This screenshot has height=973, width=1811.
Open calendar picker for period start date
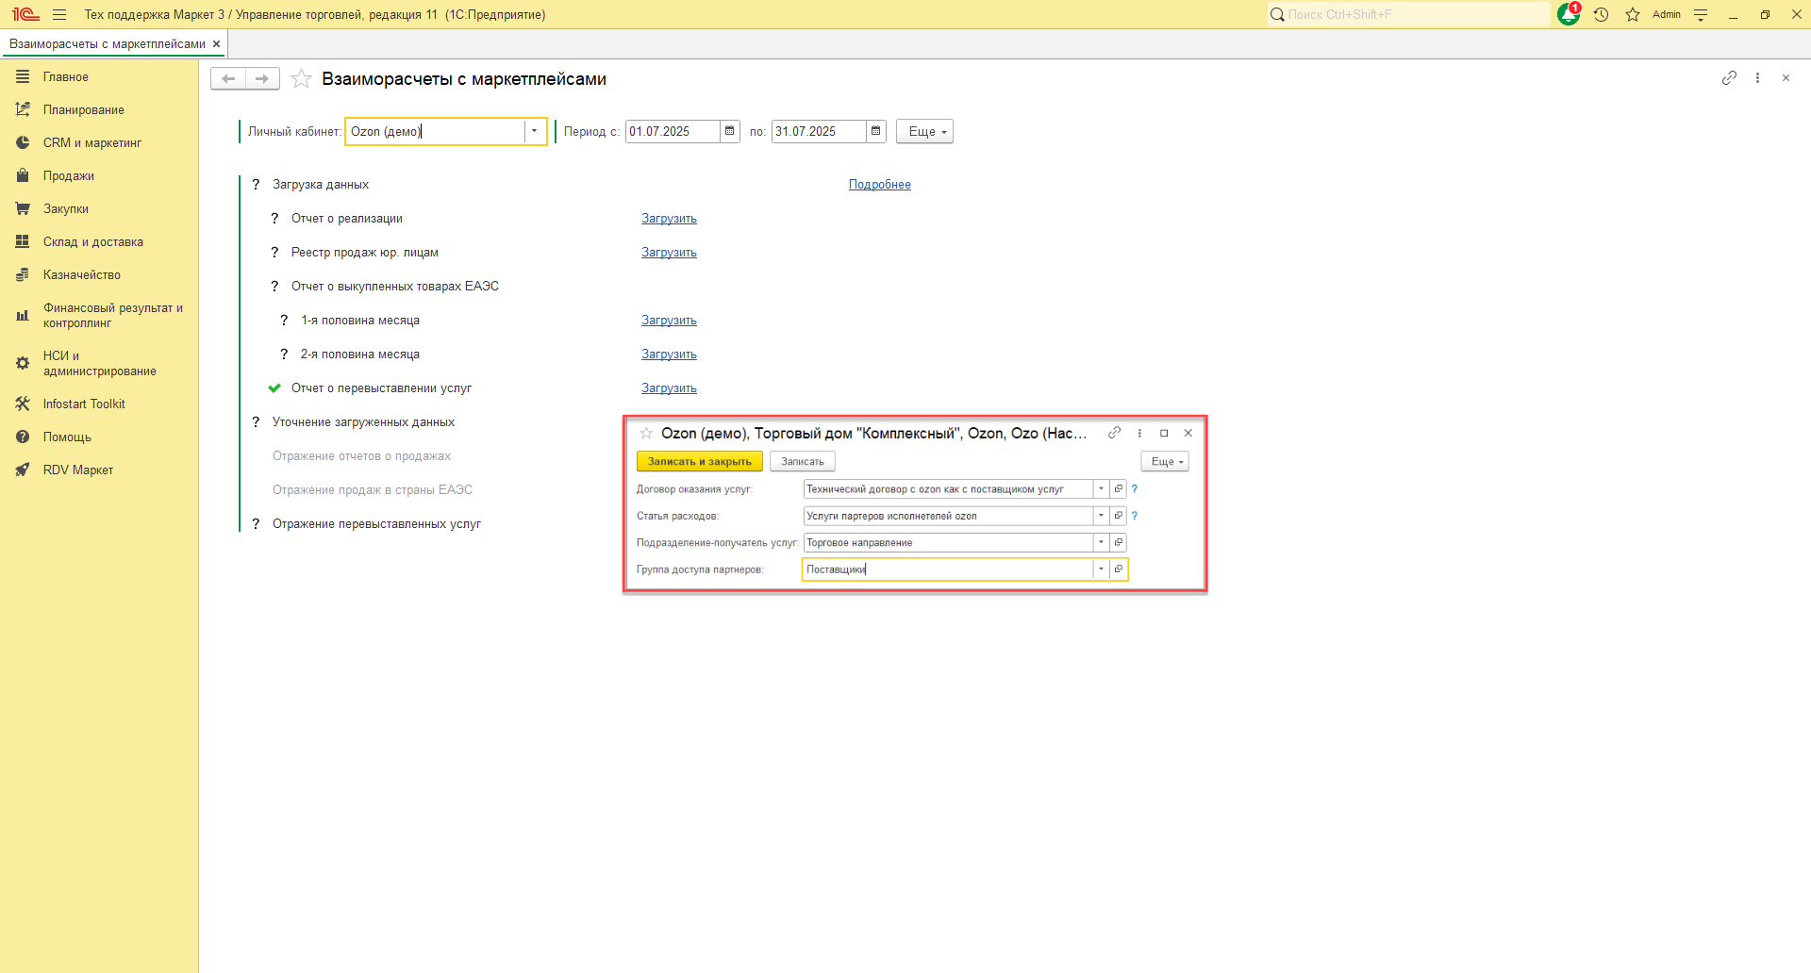(730, 132)
